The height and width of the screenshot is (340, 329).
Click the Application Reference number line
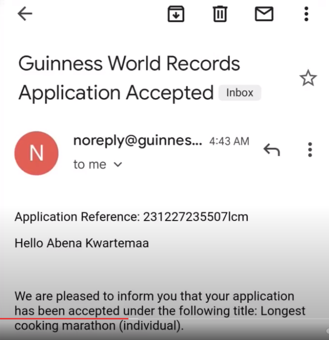pos(131,217)
